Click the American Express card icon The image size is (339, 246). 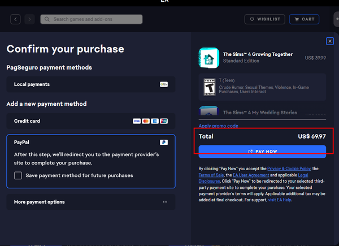155,121
